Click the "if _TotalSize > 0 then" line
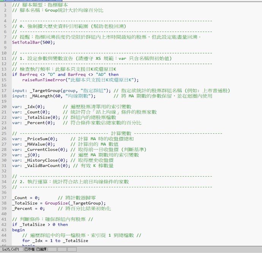This screenshot has width=262, height=253. [x=40, y=225]
